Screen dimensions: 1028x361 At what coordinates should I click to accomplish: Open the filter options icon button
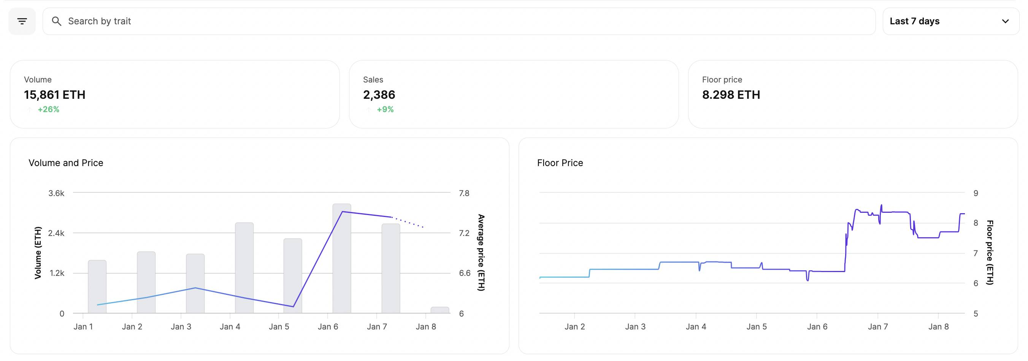22,21
